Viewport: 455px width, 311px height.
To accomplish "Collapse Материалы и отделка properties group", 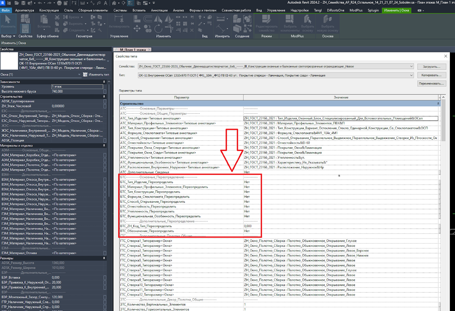I will point(104,145).
